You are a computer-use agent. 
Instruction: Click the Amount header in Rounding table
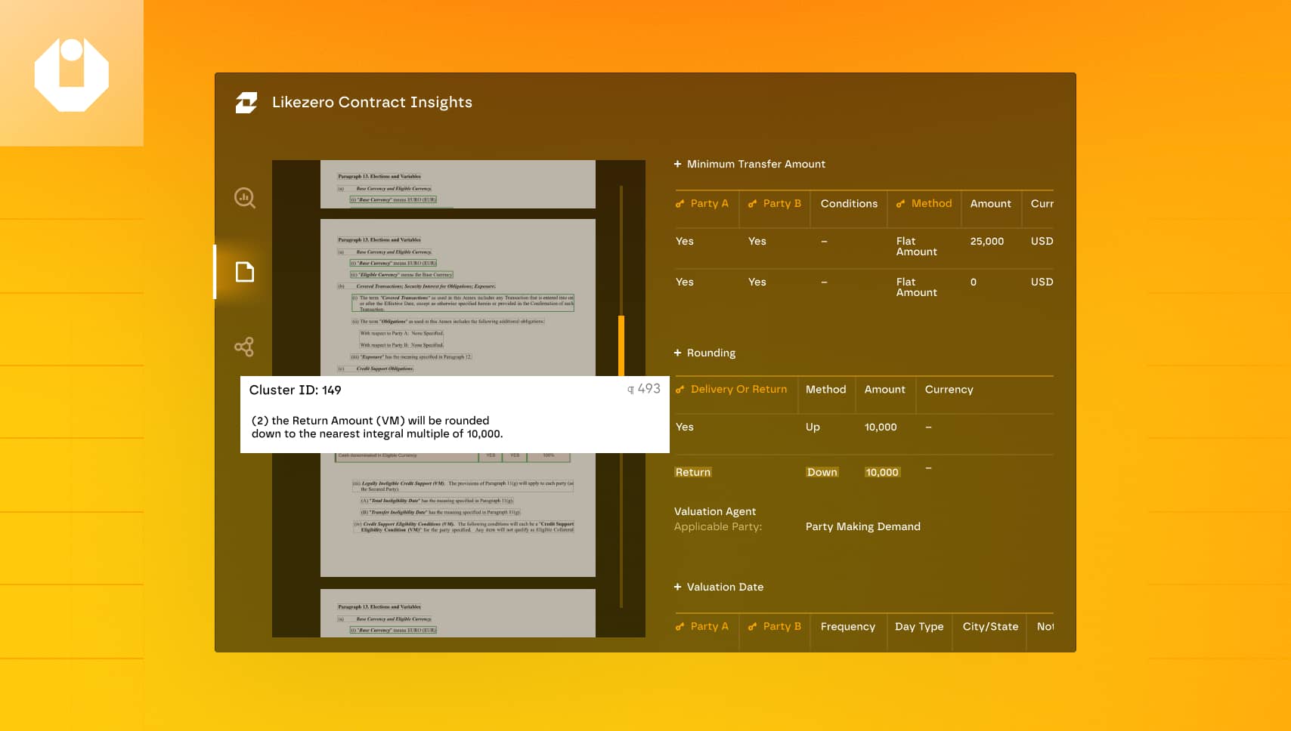pyautogui.click(x=884, y=390)
